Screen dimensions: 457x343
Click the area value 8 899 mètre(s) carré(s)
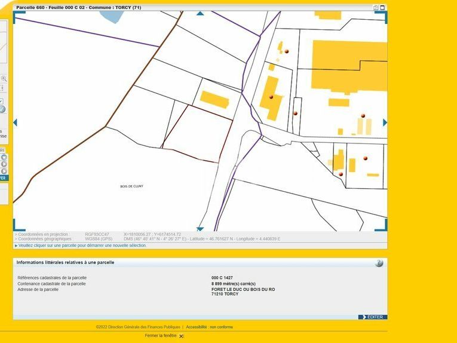tap(234, 284)
